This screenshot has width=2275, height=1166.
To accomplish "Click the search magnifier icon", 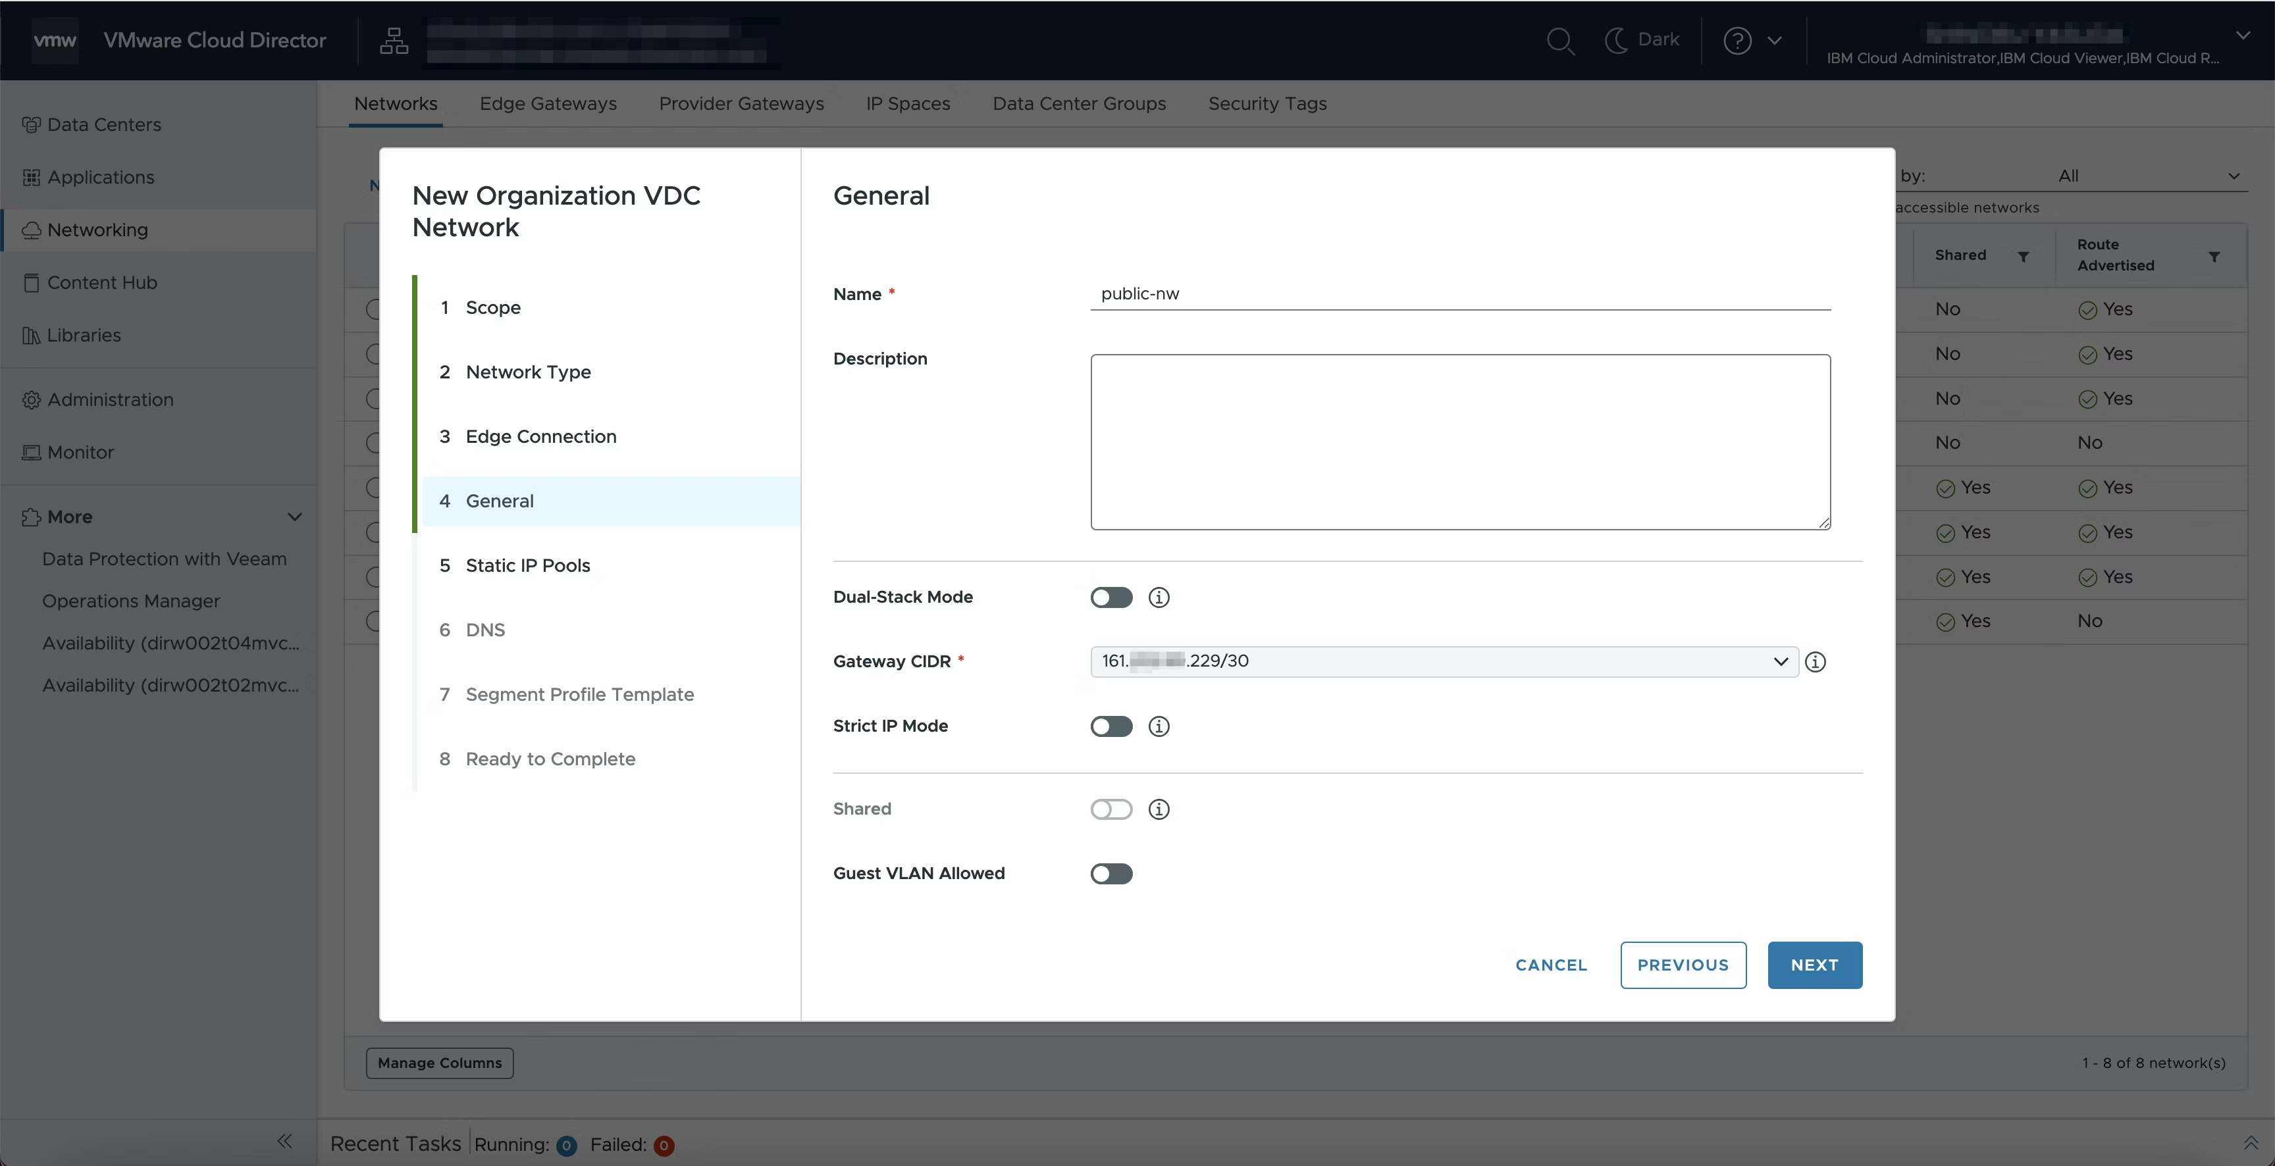I will point(1559,41).
